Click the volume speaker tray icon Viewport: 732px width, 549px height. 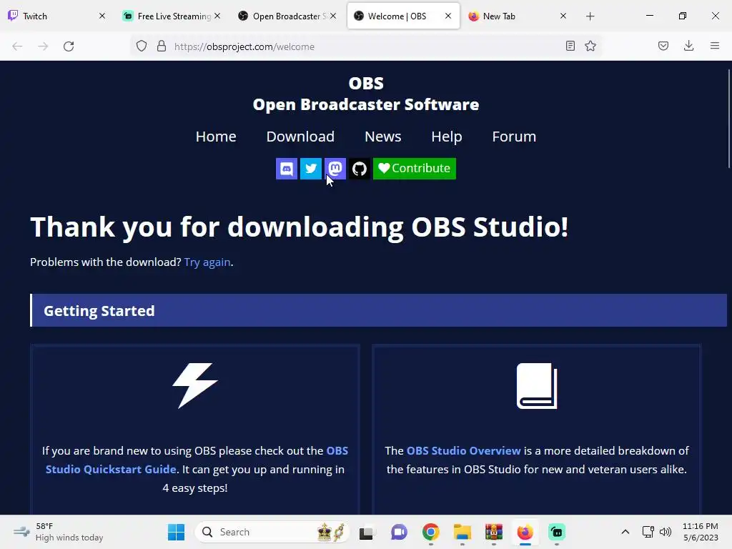[666, 532]
